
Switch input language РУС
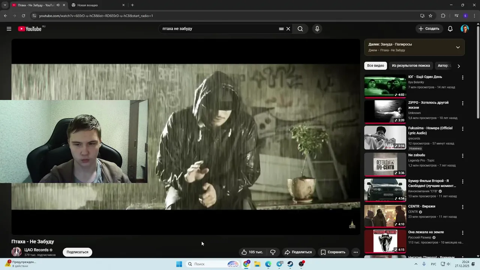[433, 264]
